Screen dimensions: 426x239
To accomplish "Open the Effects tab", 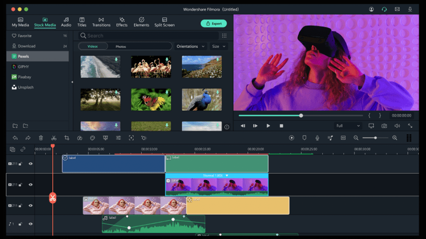I will pyautogui.click(x=122, y=22).
